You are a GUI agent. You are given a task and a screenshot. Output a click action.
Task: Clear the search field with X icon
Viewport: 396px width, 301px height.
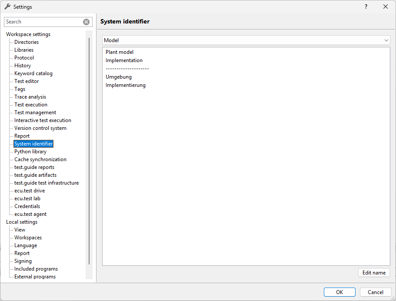[x=86, y=22]
